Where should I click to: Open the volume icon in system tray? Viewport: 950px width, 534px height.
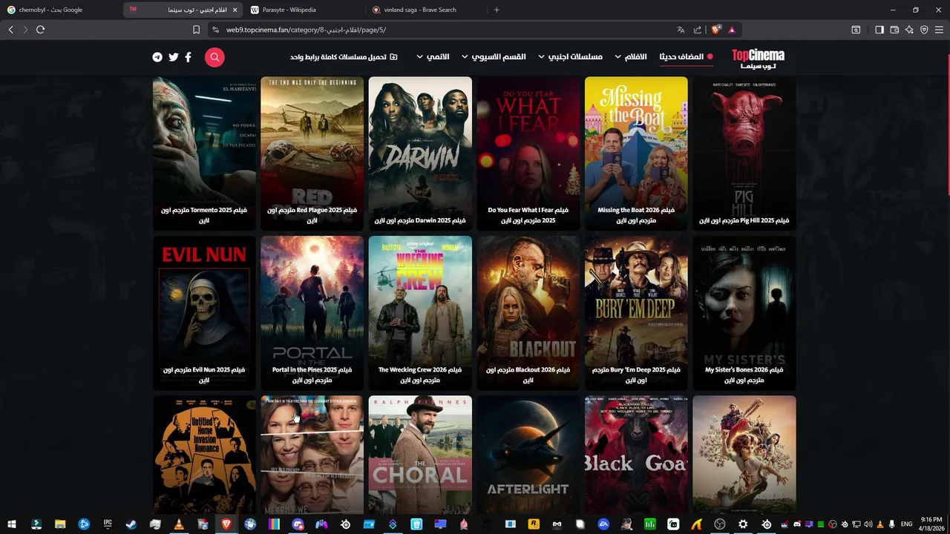(868, 524)
